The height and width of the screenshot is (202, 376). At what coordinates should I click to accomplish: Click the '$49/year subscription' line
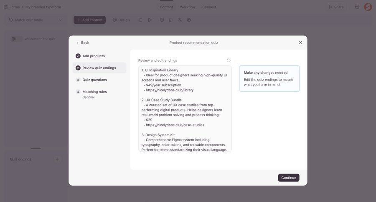click(x=163, y=85)
